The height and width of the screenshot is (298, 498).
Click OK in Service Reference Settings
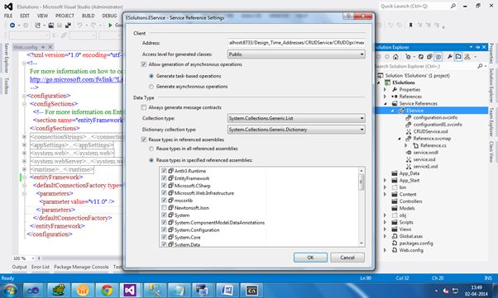point(310,258)
